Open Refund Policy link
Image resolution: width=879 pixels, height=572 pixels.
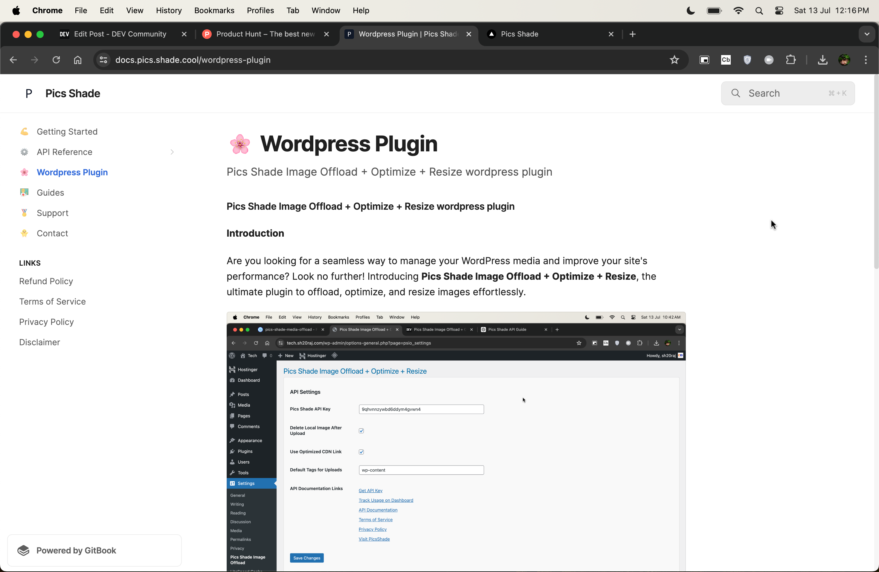[x=46, y=281]
